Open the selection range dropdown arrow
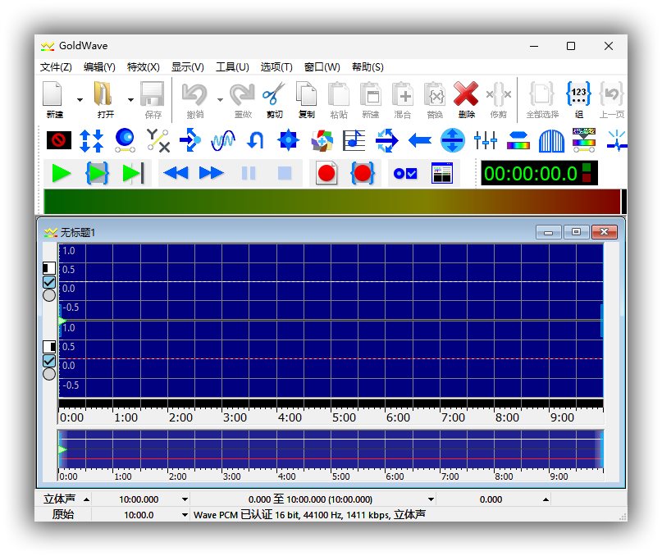The height and width of the screenshot is (556, 662). [431, 499]
